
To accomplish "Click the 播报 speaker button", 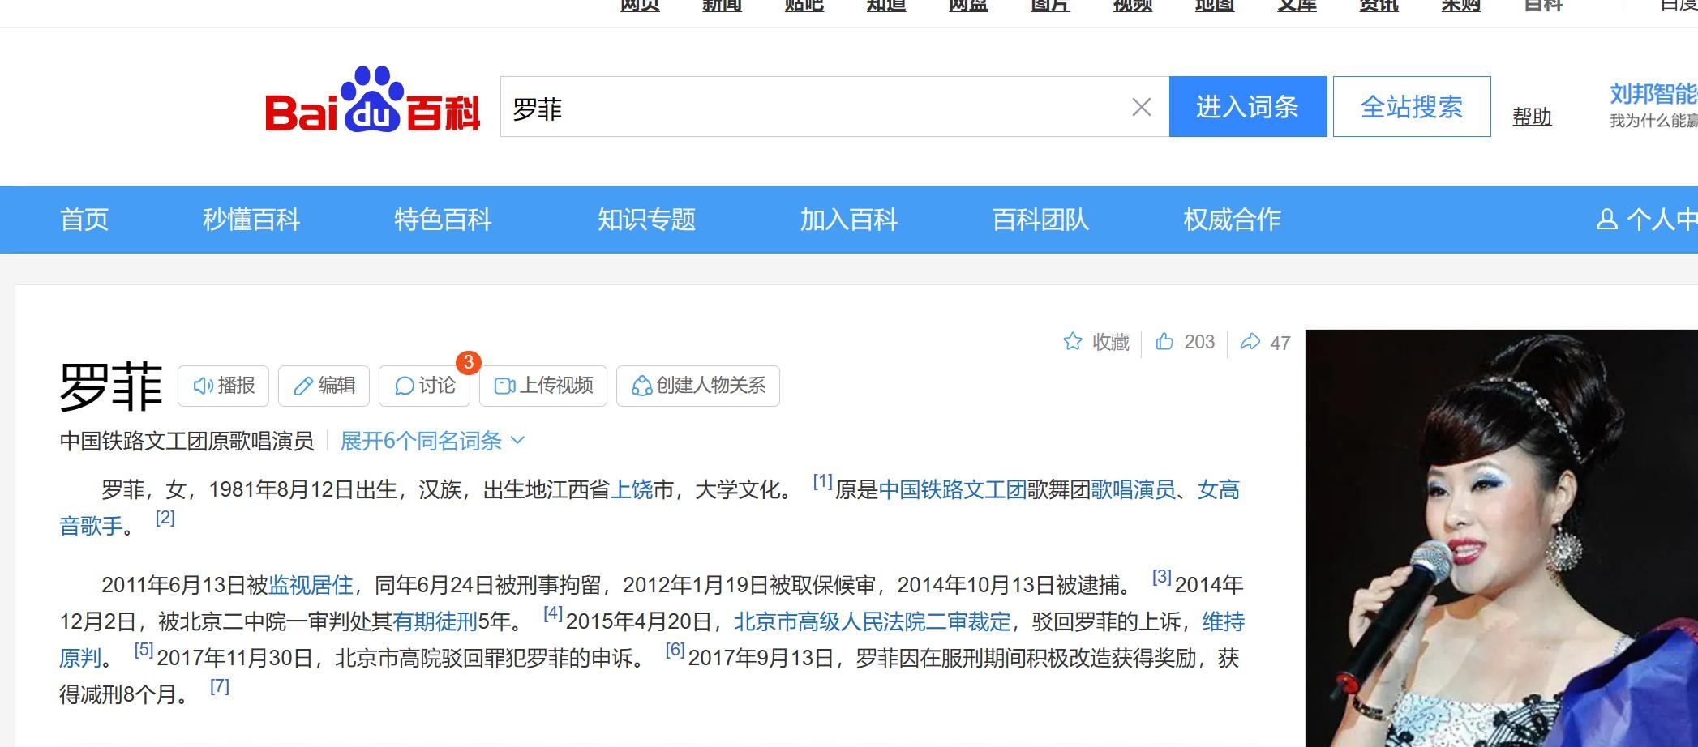I will pos(224,386).
